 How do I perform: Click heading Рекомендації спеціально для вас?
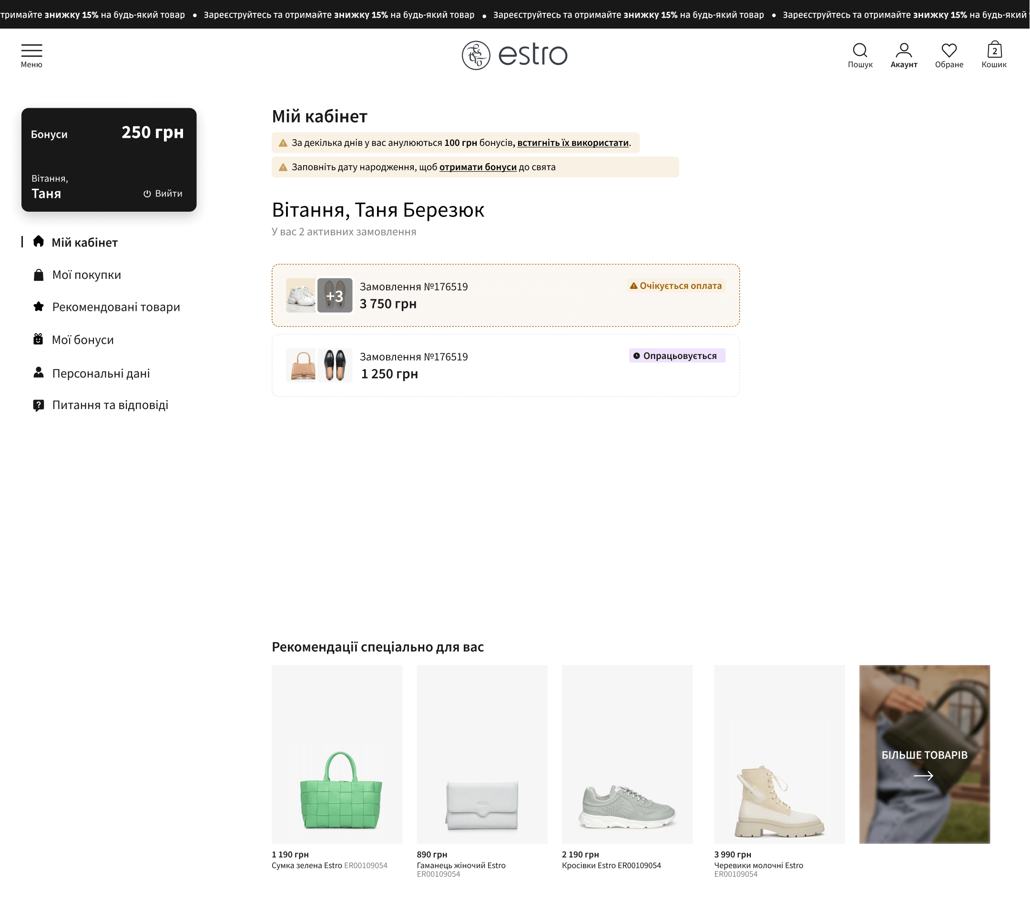377,647
